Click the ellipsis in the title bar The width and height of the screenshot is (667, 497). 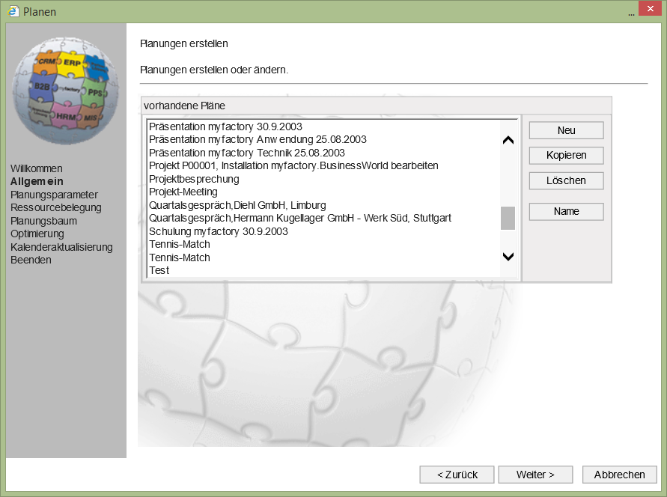click(x=631, y=14)
